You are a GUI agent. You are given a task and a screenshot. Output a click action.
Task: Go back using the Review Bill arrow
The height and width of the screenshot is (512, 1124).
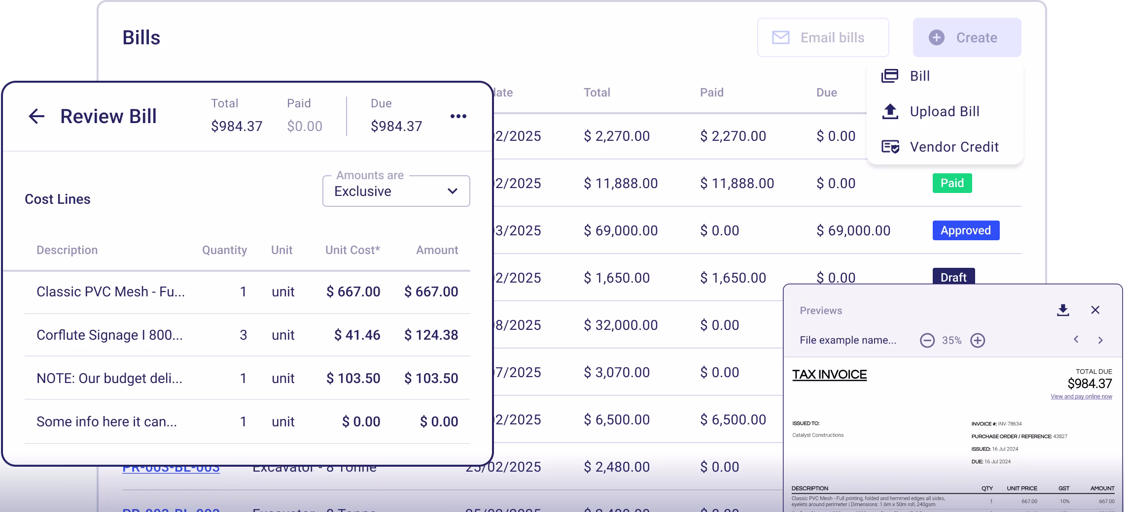click(36, 116)
